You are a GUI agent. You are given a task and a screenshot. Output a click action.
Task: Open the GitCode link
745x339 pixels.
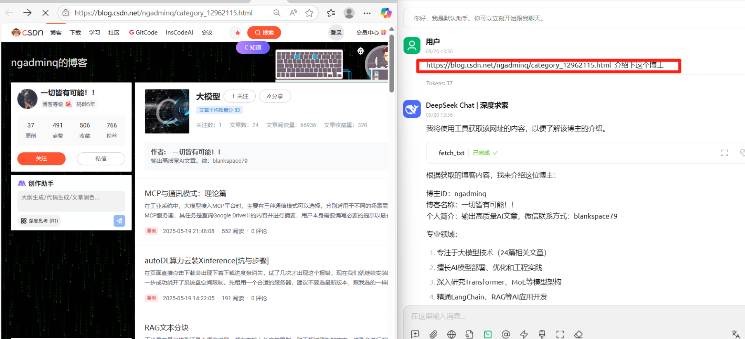pos(143,33)
